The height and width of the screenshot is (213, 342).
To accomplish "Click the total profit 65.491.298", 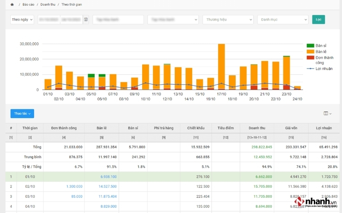I will (328, 147).
